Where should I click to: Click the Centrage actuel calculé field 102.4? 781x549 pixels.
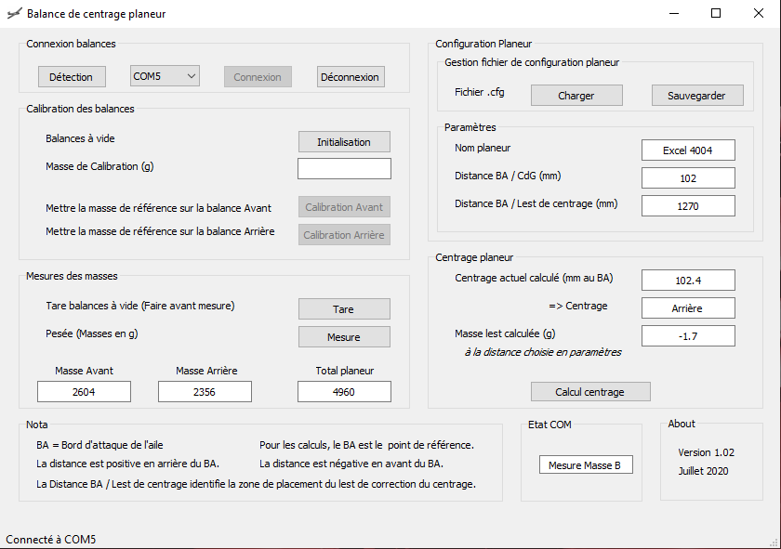688,281
